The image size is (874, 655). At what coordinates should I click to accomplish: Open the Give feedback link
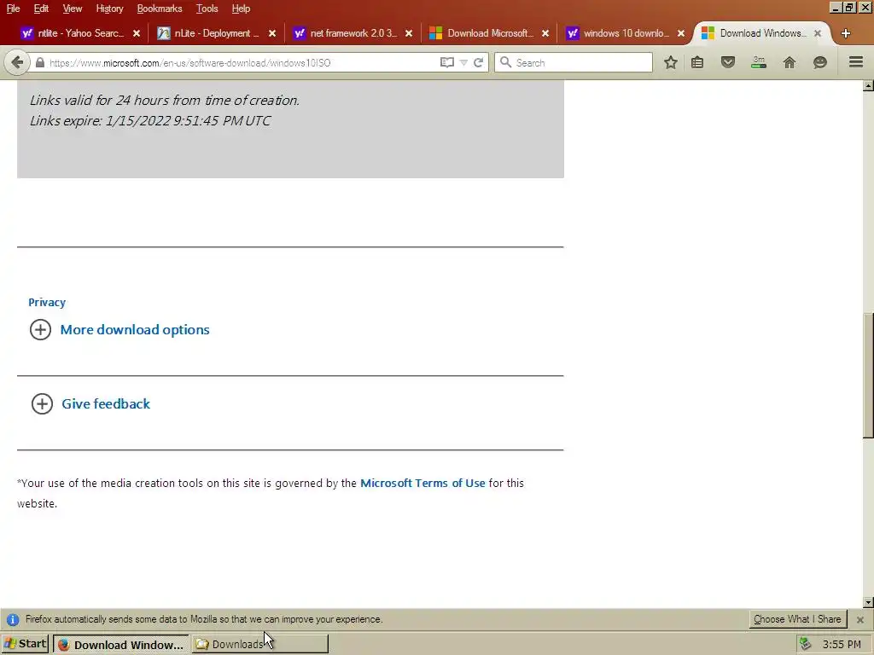tap(106, 403)
